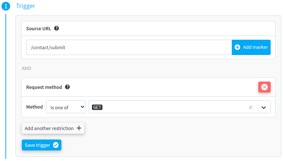This screenshot has height=161, width=283.
Task: Click the Trigger section heading
Action: coord(26,6)
